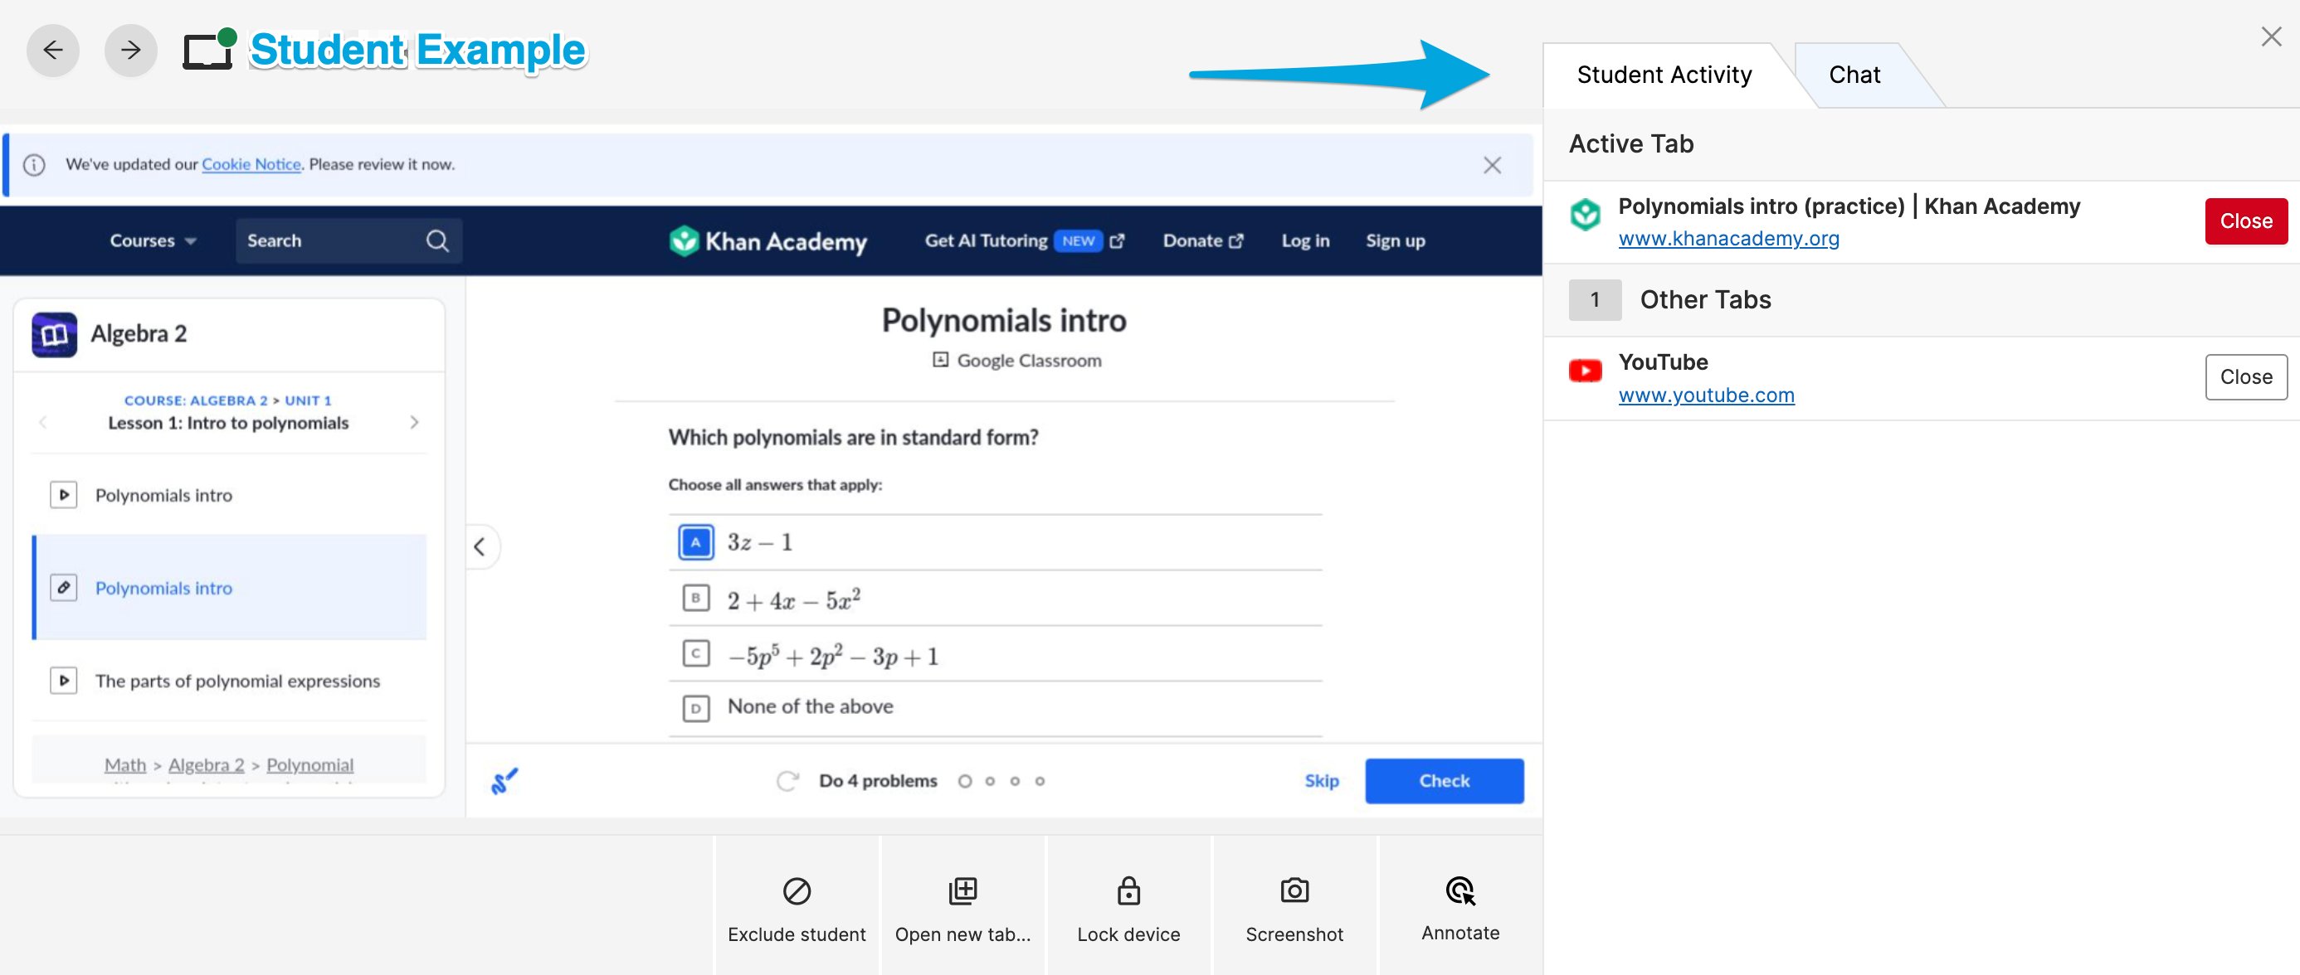Expand the Courses dropdown
Viewport: 2300px width, 975px height.
pos(153,241)
